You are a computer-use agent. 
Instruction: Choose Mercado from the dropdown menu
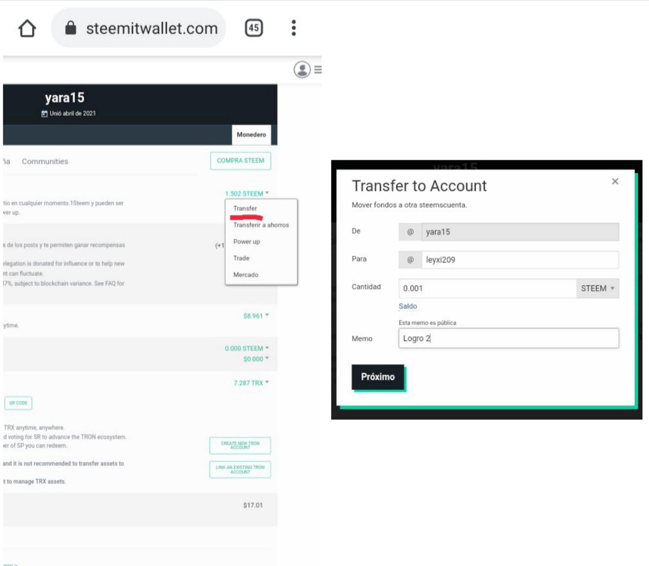[x=245, y=275]
